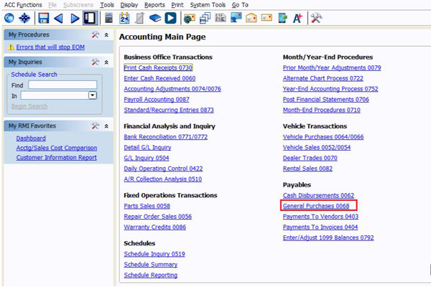Image resolution: width=431 pixels, height=287 pixels.
Task: Click the Save floppy disk toolbar icon
Action: (x=44, y=17)
